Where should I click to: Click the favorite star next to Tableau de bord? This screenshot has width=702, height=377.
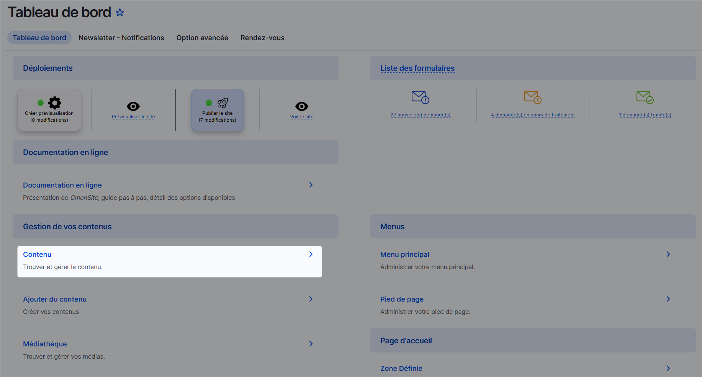[x=120, y=13]
